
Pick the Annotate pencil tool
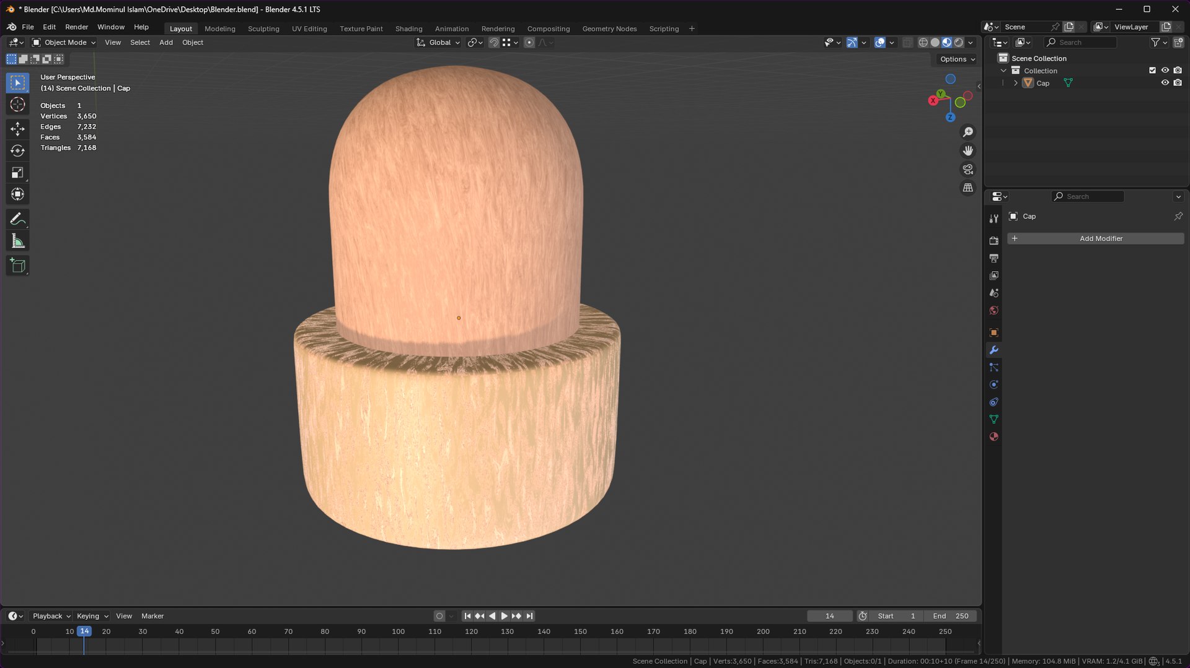[x=17, y=219]
